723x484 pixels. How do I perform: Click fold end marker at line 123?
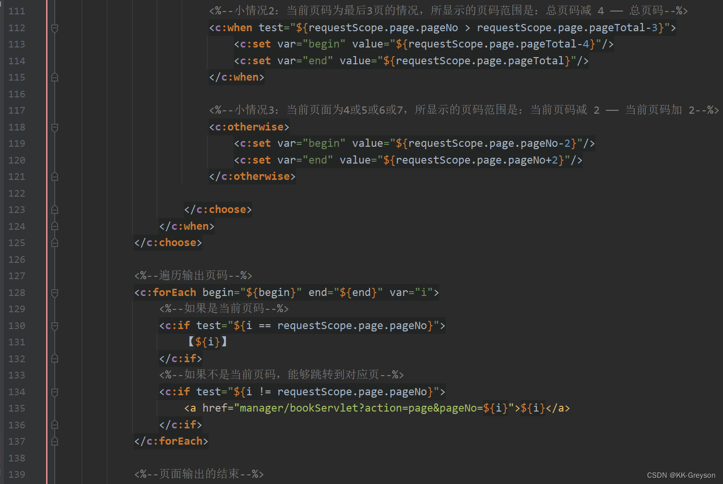pos(55,210)
